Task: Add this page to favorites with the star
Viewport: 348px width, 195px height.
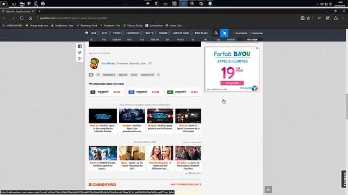Action: click(x=308, y=18)
